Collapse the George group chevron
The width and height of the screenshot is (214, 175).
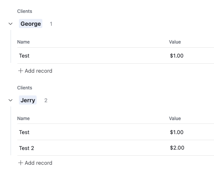(x=11, y=24)
